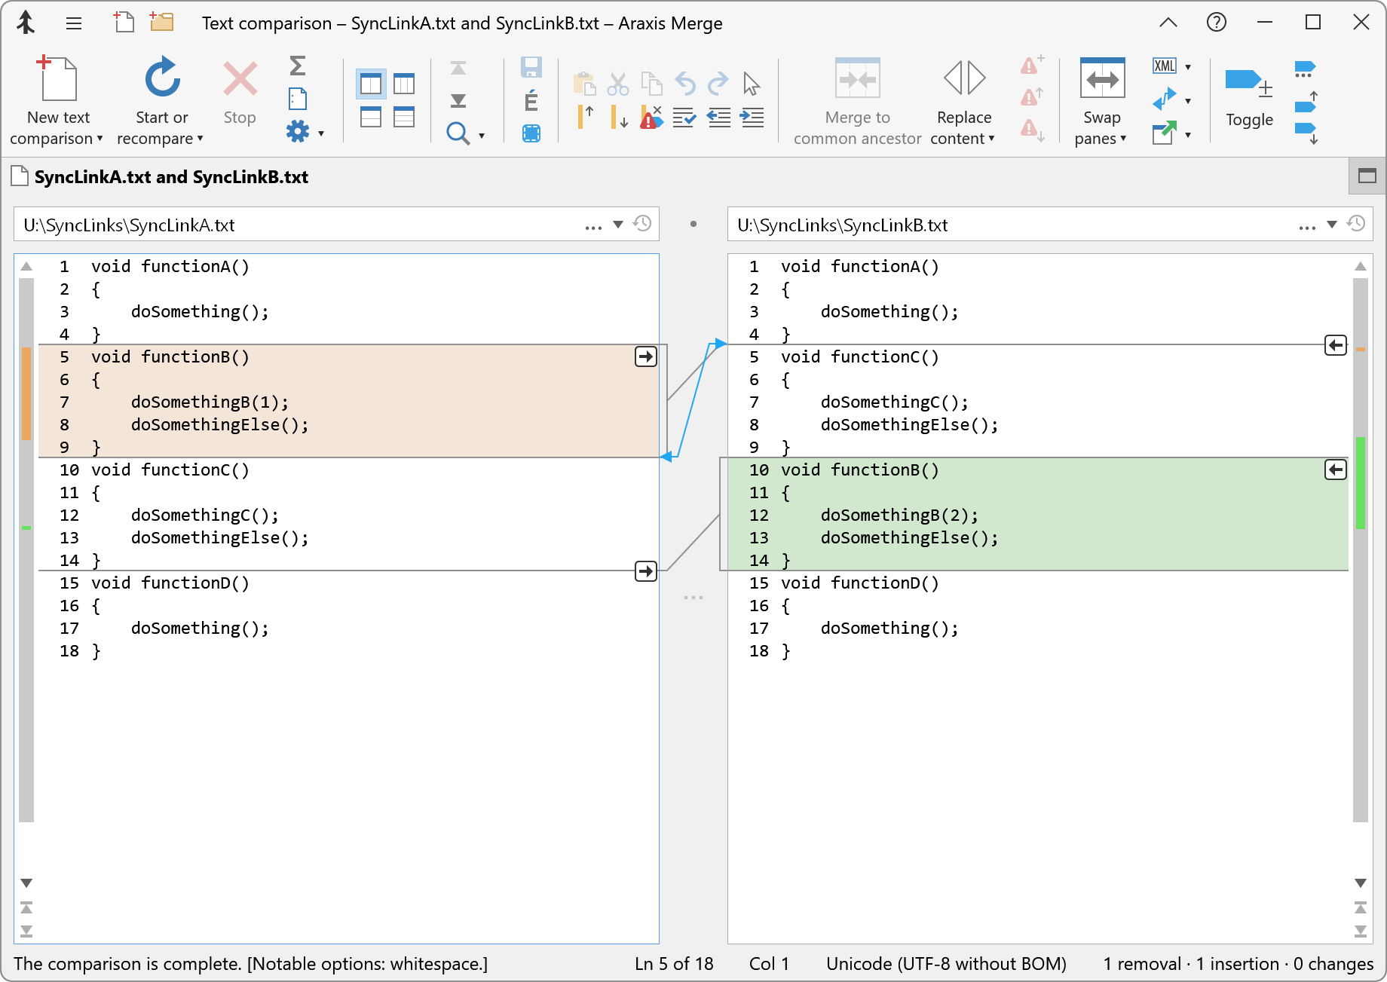Merge functionB block to the right pane

point(645,356)
